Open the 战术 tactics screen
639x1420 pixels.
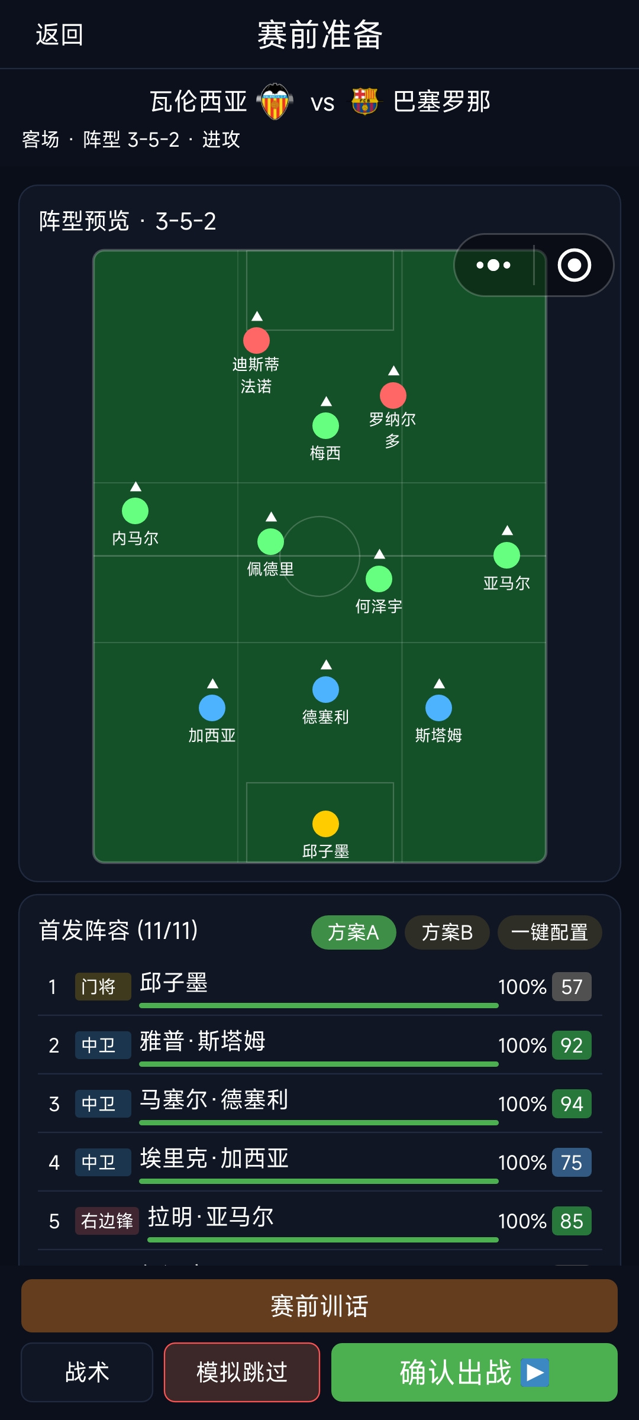coord(87,1372)
